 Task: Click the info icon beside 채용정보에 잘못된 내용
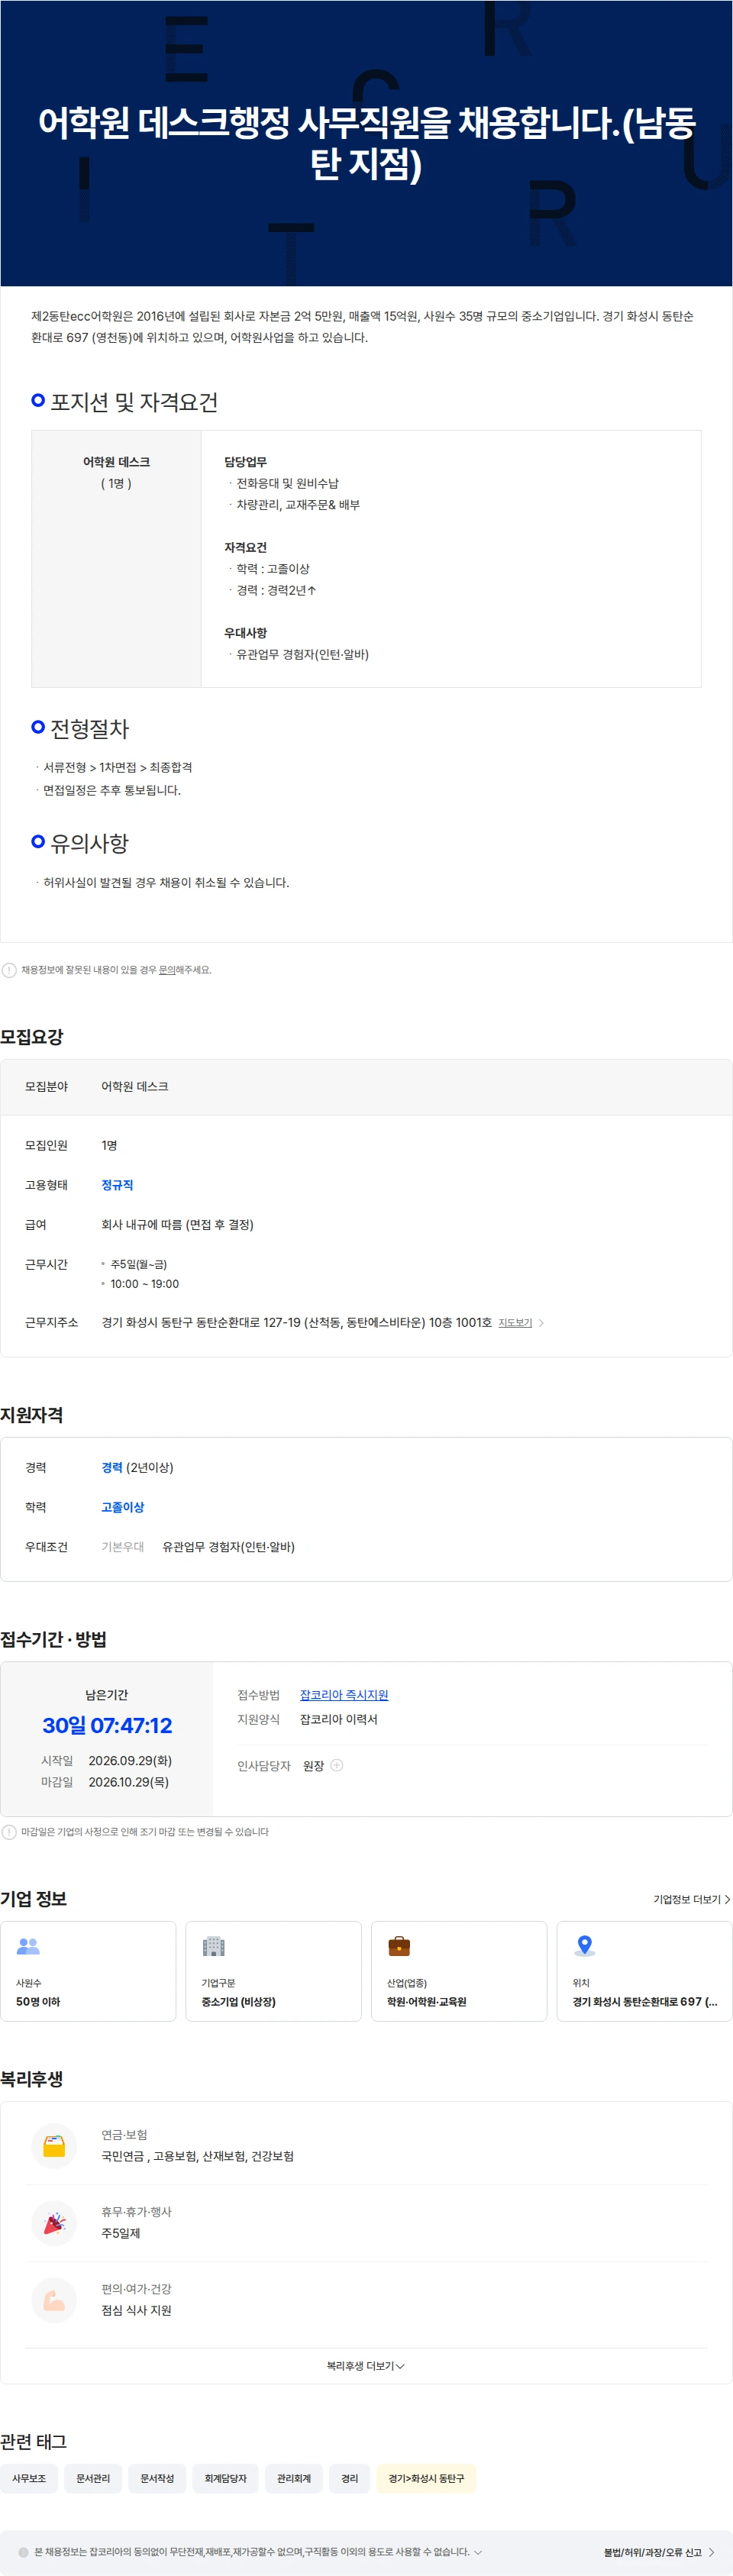coord(9,970)
